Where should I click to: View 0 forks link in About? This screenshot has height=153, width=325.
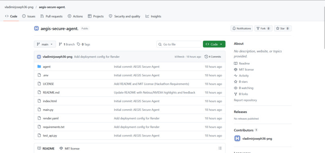point(241,94)
